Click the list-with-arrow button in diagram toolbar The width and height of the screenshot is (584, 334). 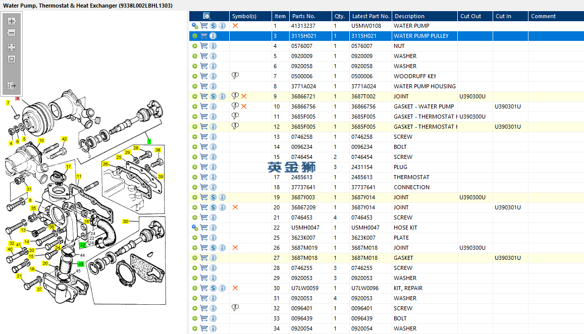[x=12, y=86]
